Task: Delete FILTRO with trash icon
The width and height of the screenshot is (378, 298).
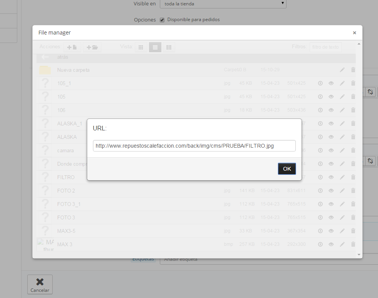Action: coord(353,178)
